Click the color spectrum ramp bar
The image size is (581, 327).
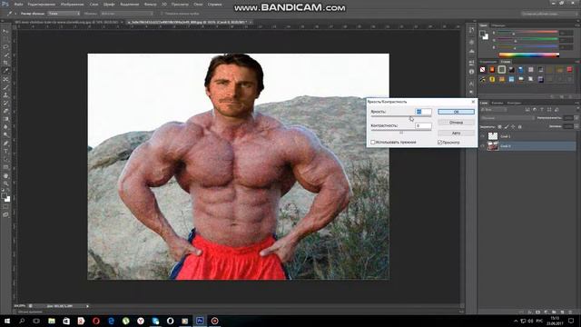tap(529, 54)
